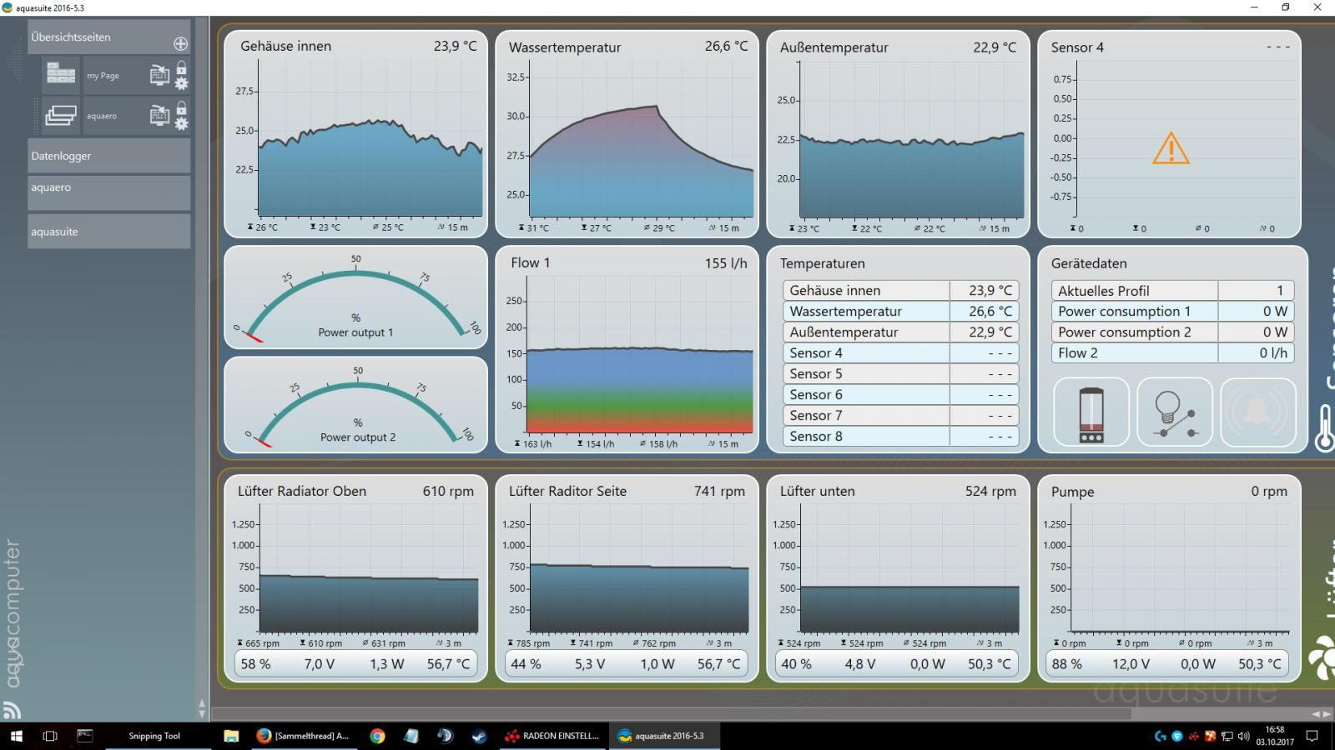Open my Page desktop mode icon
The image size is (1335, 750).
[159, 75]
